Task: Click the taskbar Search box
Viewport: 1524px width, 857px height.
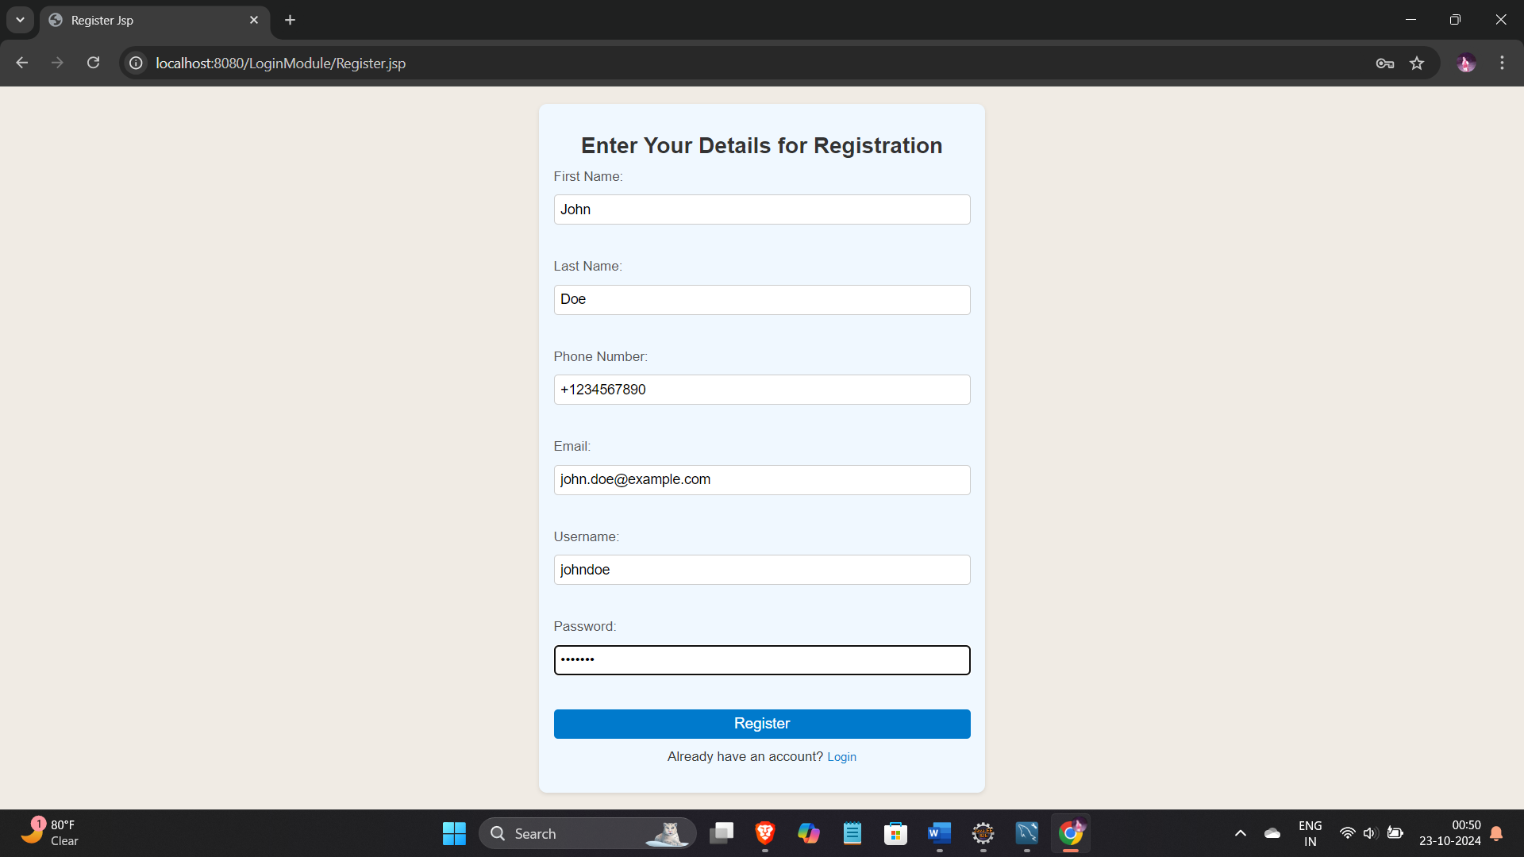Action: point(587,833)
